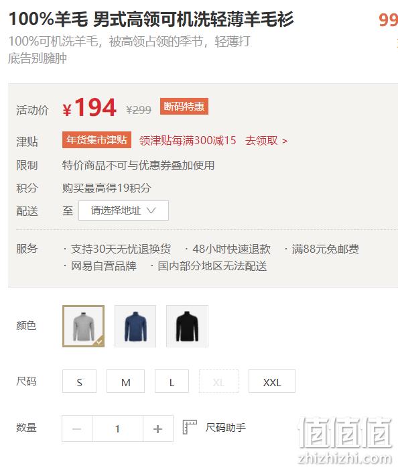Choose size L
Image resolution: width=398 pixels, height=470 pixels.
click(172, 381)
